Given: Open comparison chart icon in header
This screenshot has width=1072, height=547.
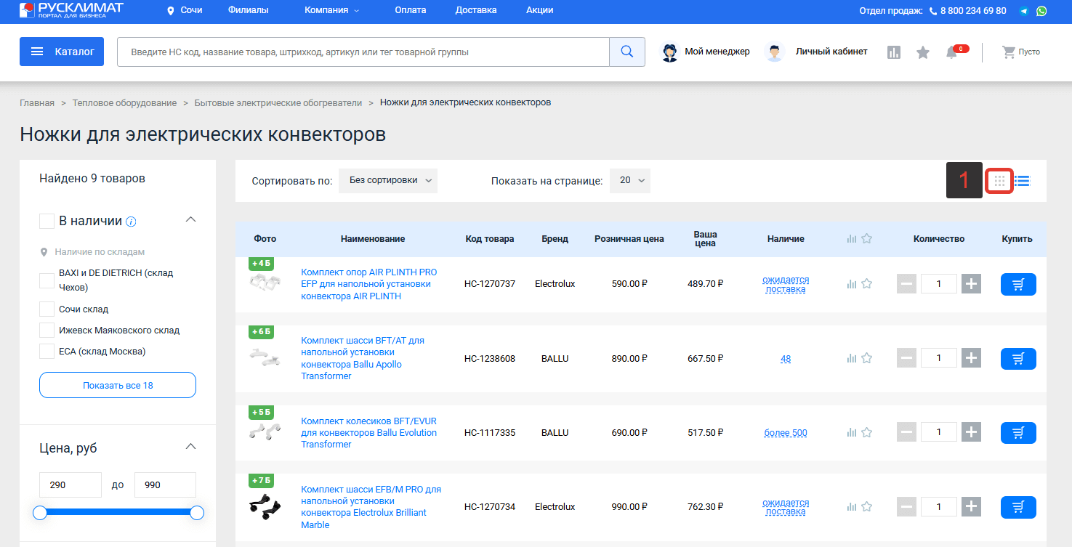Looking at the screenshot, I should 894,52.
